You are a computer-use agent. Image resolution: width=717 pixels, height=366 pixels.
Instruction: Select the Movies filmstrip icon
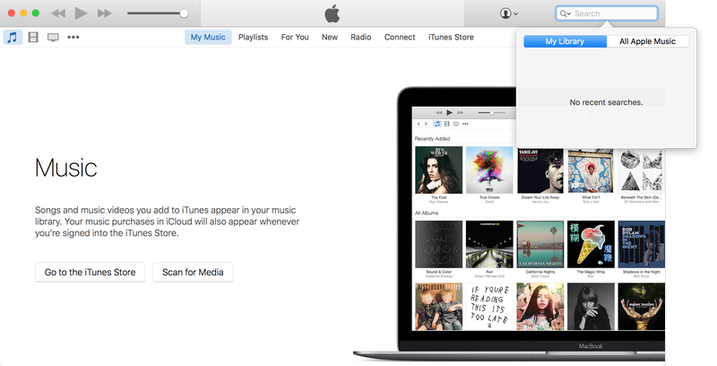point(33,37)
